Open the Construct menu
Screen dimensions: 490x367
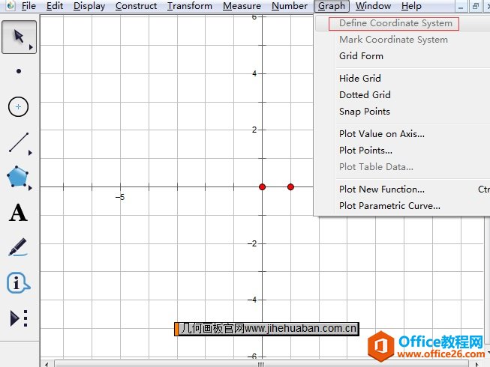point(136,6)
